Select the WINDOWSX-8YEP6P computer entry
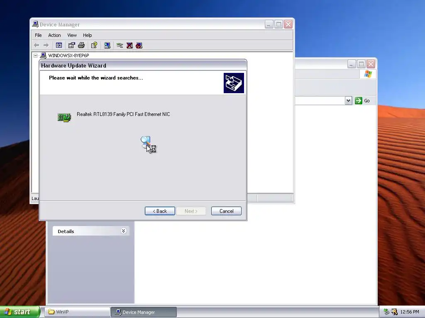This screenshot has height=318, width=425. click(68, 55)
